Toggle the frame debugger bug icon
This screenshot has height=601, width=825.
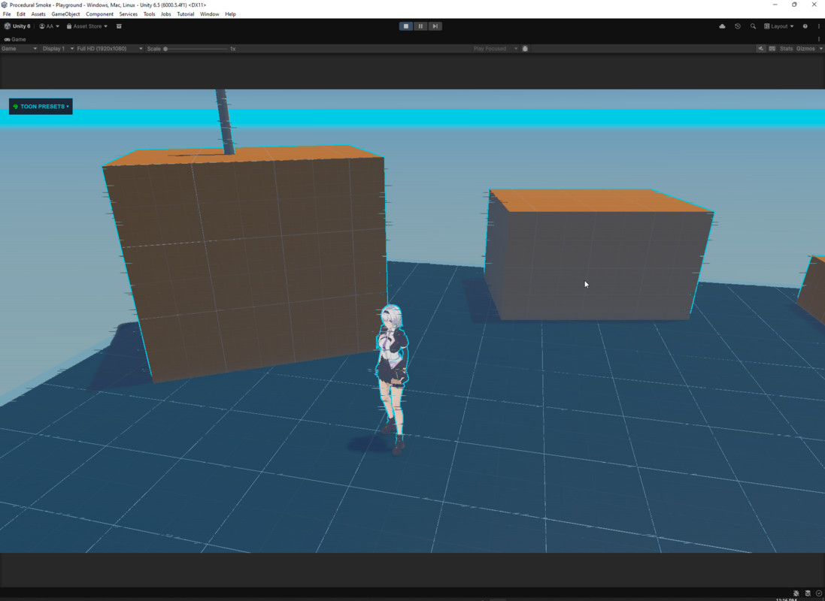tap(525, 49)
